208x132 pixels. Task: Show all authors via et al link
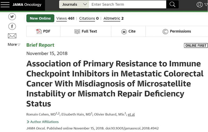[x=131, y=114]
